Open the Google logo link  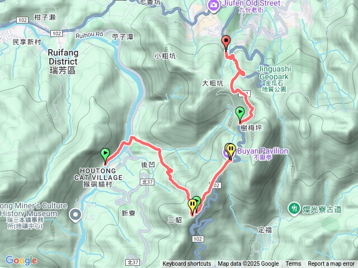click(x=21, y=260)
